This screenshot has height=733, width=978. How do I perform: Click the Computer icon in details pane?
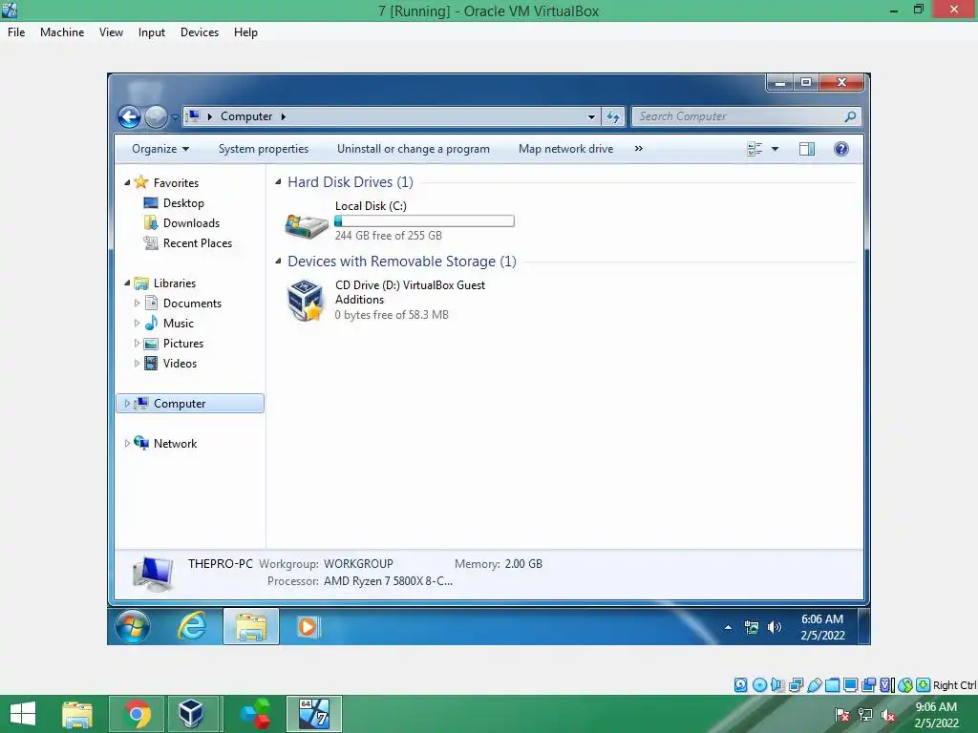tap(153, 574)
